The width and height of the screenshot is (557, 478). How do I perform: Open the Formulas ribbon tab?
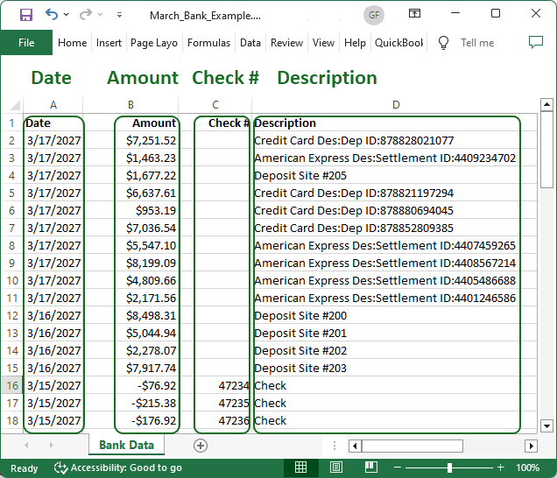tap(208, 43)
